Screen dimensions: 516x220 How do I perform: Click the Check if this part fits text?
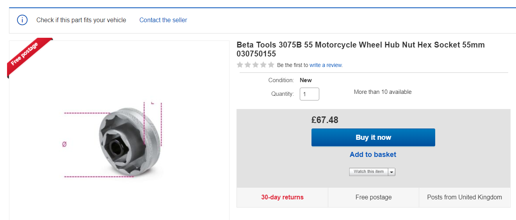(81, 20)
